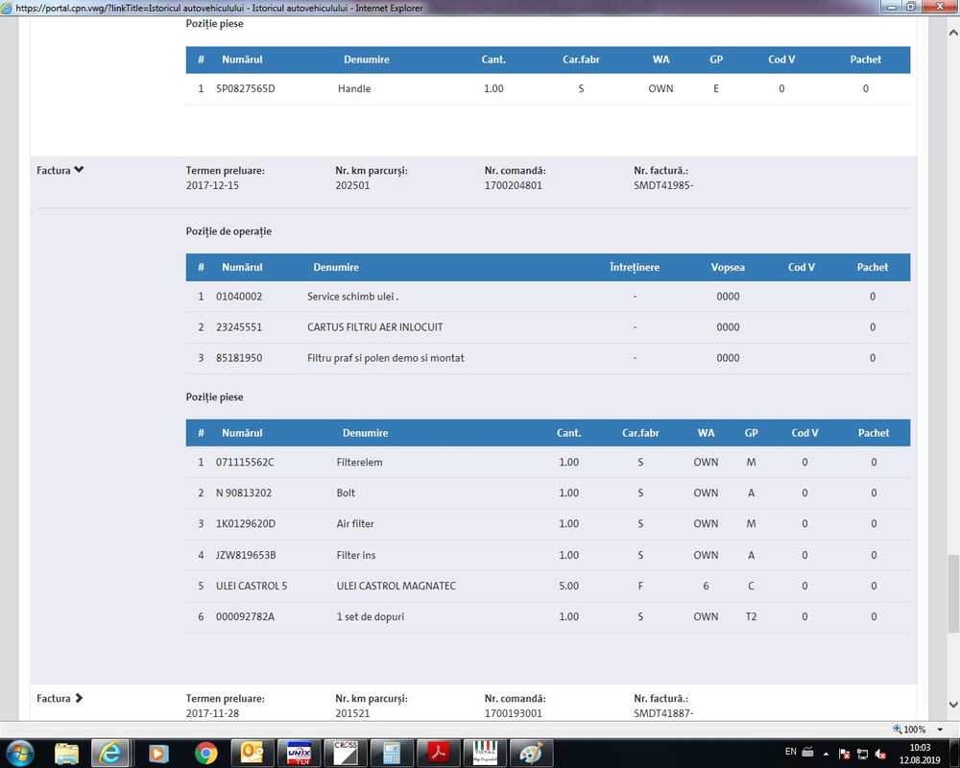Click operation row 'Service schimb ulei .'

click(x=548, y=297)
